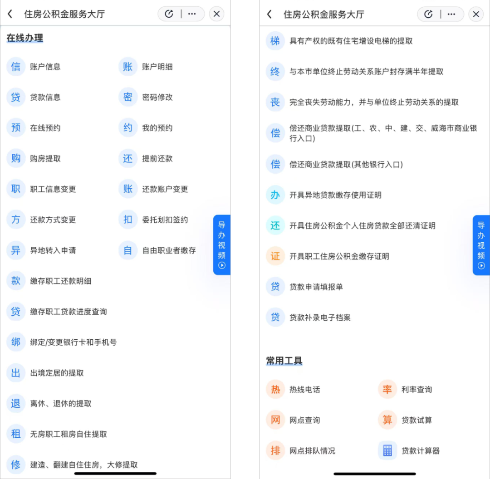
Task: Open 账户信息 round icon in left screen
Action: point(15,67)
